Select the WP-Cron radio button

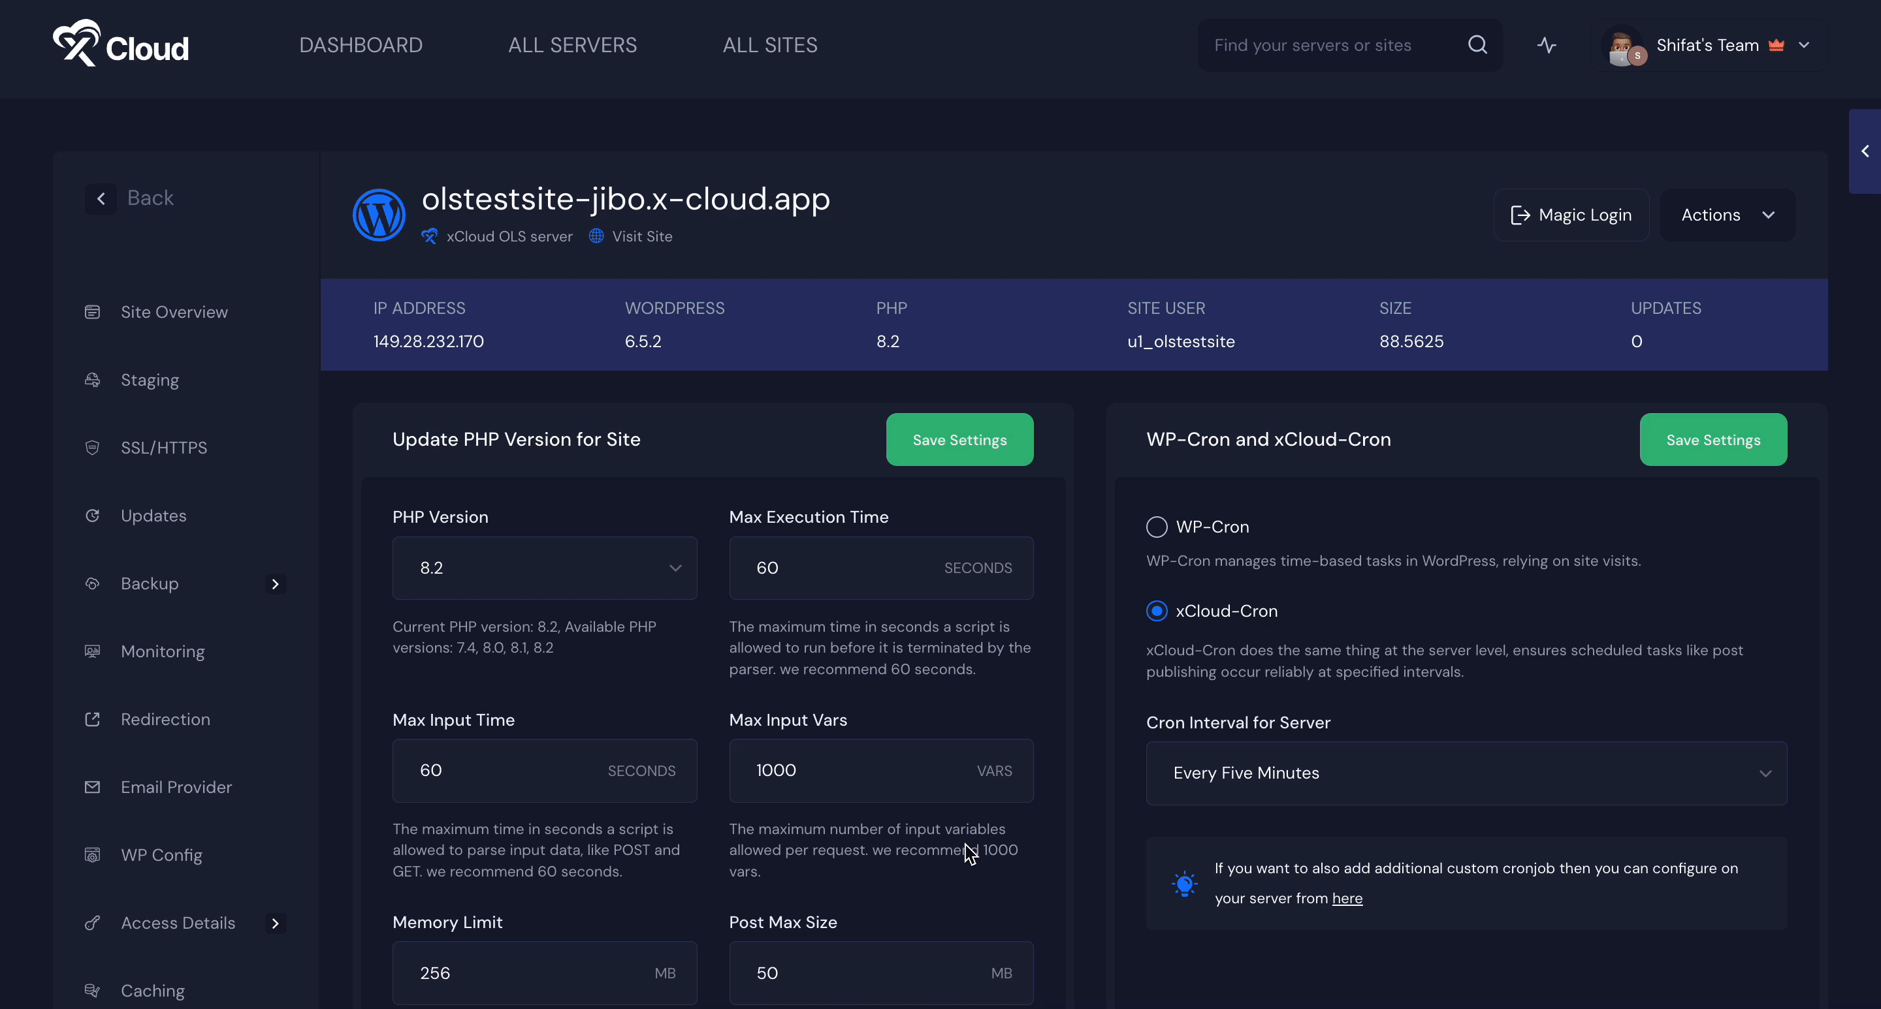[1156, 527]
